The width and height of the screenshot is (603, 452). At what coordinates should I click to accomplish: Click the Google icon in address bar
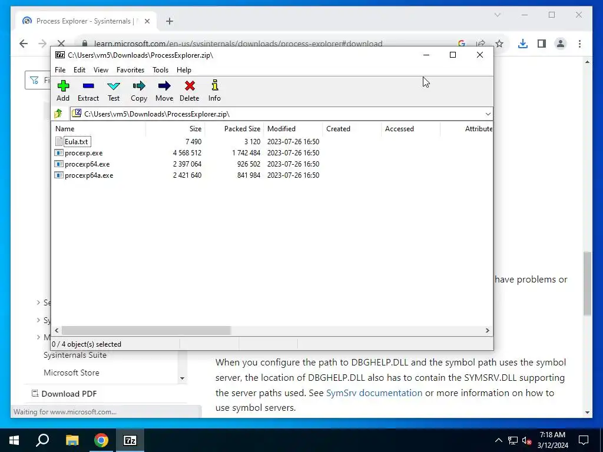click(462, 44)
